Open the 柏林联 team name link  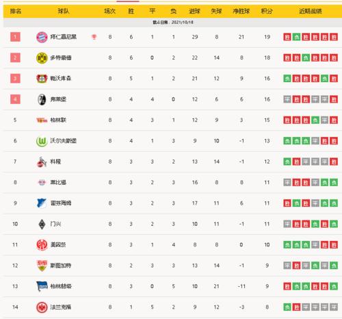pos(58,120)
